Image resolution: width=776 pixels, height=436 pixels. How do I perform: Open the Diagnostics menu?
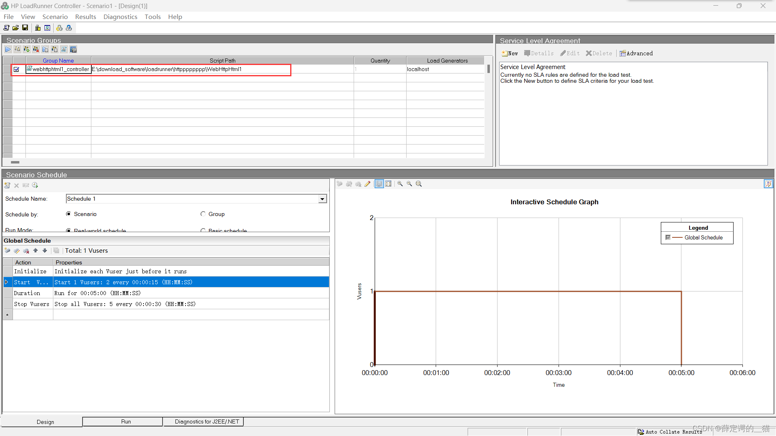pyautogui.click(x=120, y=17)
